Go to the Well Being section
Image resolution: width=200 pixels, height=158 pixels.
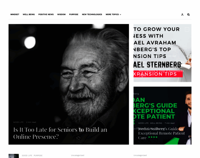click(x=29, y=14)
